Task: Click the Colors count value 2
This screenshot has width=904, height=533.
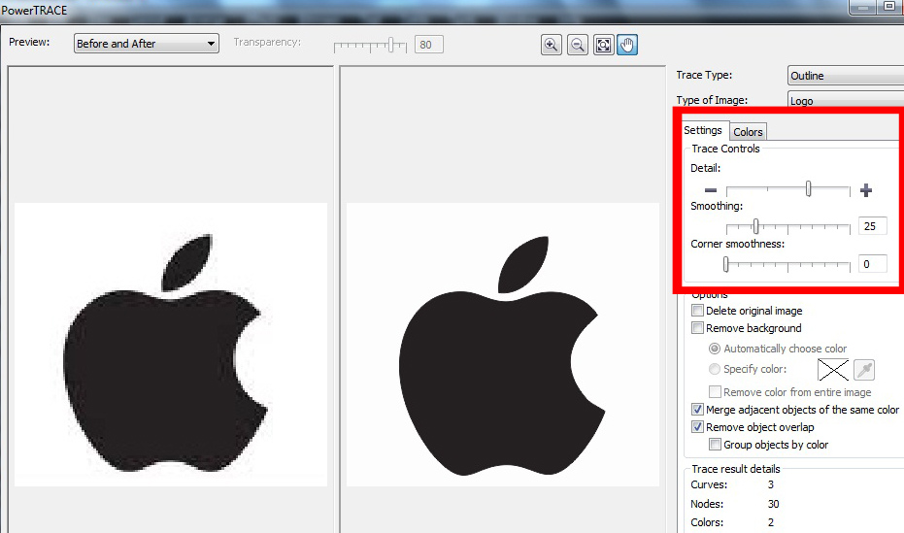Action: (771, 522)
